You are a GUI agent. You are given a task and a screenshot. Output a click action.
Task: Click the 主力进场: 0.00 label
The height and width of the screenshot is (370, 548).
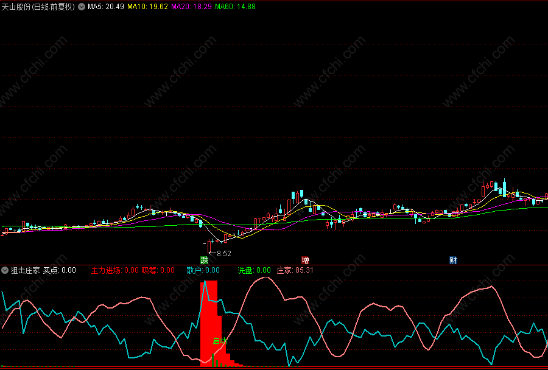115,270
